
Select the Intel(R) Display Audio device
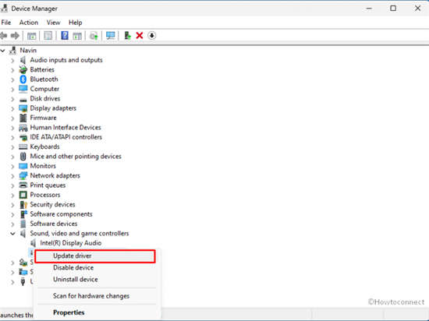pyautogui.click(x=70, y=243)
